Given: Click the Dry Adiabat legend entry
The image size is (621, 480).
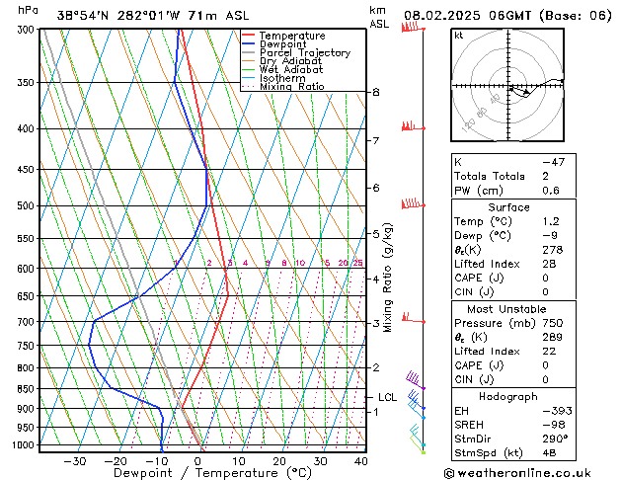Looking at the screenshot, I should coord(290,61).
